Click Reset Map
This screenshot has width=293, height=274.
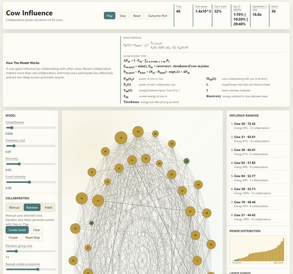[x=33, y=237]
